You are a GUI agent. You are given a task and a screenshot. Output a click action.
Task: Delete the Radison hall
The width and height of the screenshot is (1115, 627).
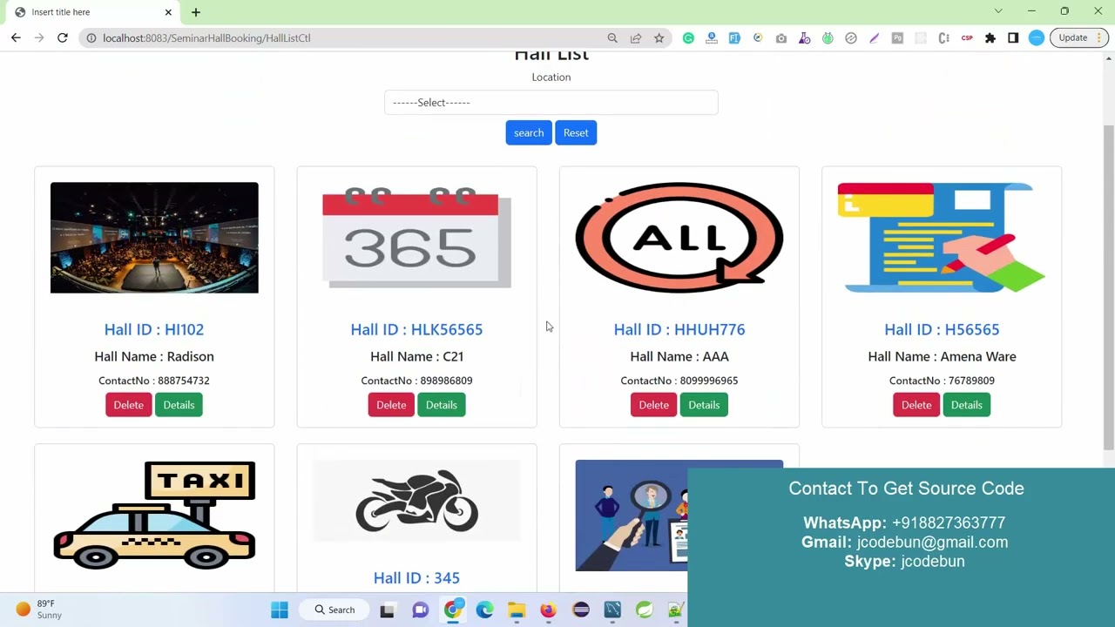click(129, 405)
